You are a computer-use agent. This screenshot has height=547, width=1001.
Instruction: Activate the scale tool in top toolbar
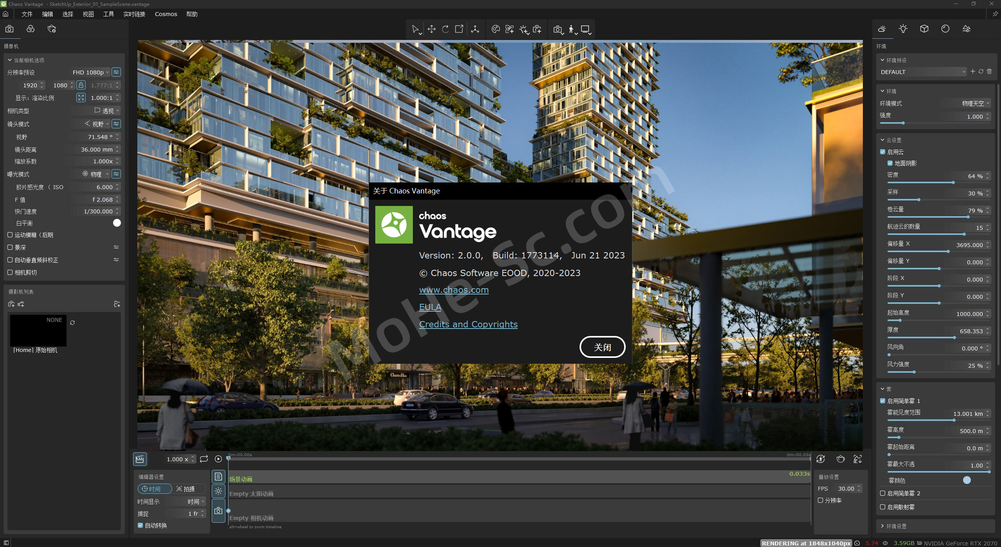click(459, 29)
